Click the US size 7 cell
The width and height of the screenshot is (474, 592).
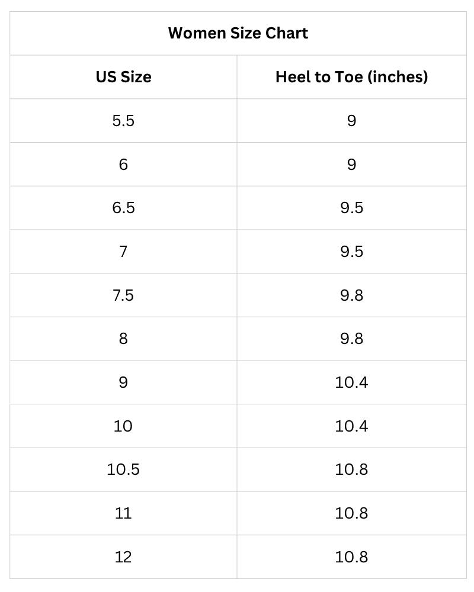click(123, 252)
